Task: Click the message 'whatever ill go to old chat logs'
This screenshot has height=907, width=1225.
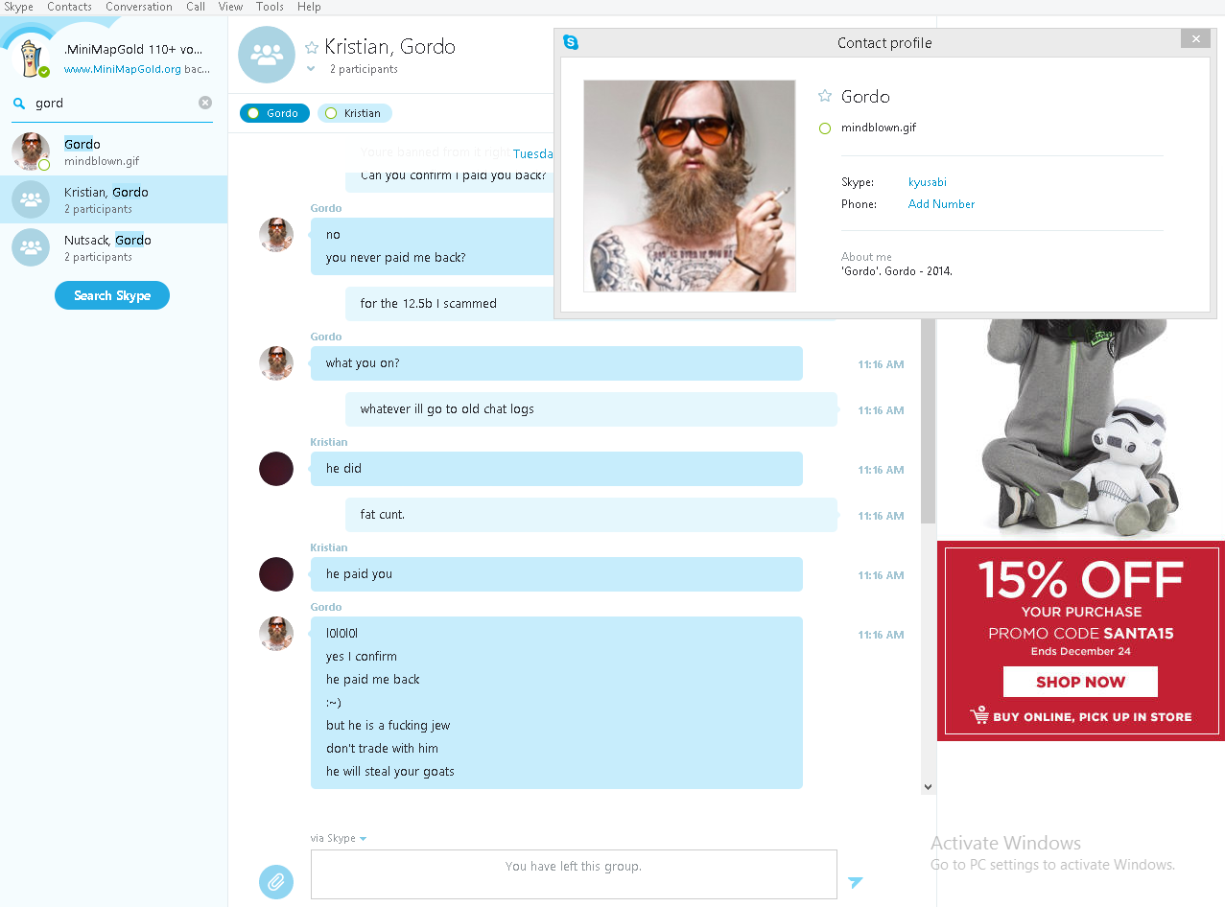Action: [x=591, y=409]
